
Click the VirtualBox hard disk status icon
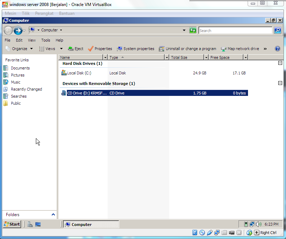click(195, 233)
